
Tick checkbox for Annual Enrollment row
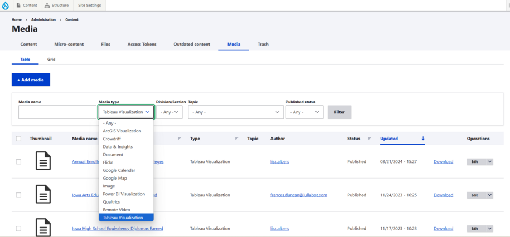pos(18,162)
